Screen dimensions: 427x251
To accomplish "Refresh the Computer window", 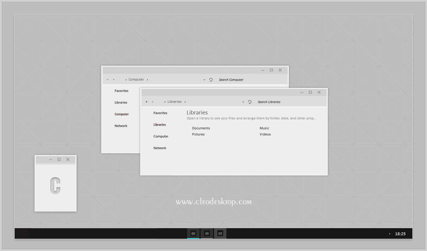I will 211,80.
